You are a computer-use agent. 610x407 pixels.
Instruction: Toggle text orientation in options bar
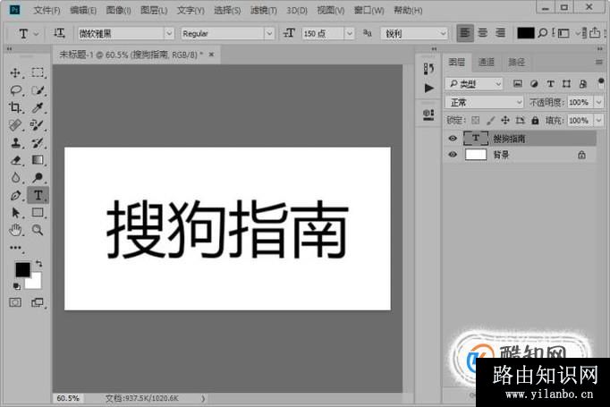click(x=59, y=33)
